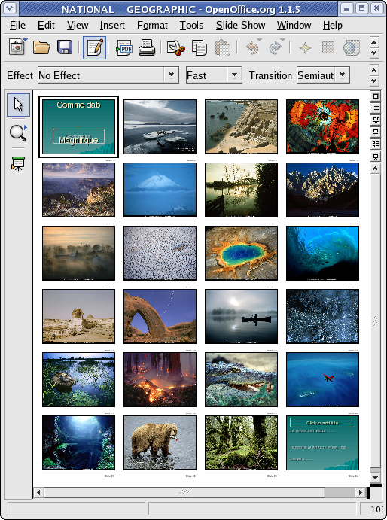Click the Cut scissors icon
The image size is (387, 520).
pyautogui.click(x=176, y=47)
